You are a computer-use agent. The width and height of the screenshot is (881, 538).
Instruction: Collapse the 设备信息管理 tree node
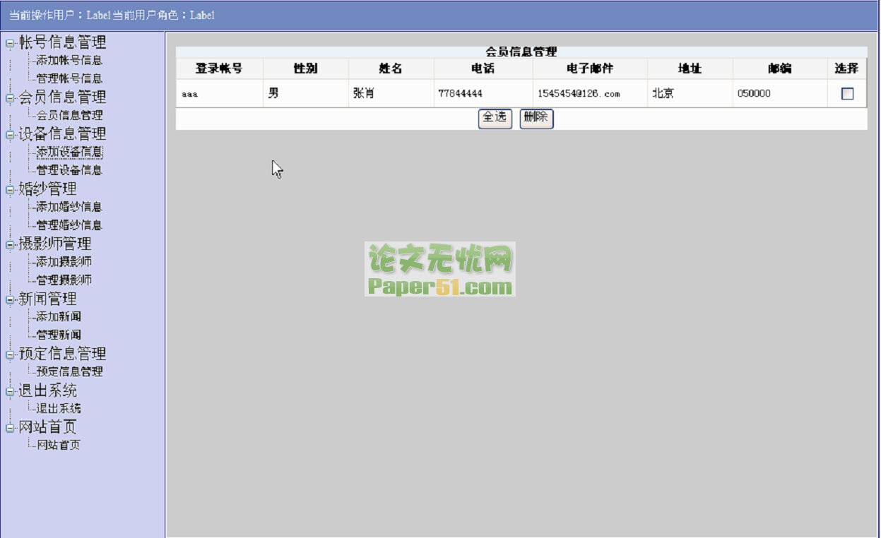pyautogui.click(x=10, y=135)
